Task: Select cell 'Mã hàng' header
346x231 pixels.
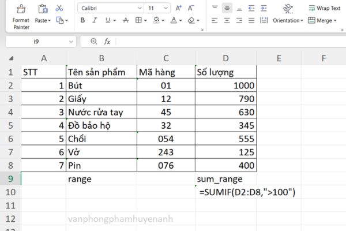Action: click(166, 72)
